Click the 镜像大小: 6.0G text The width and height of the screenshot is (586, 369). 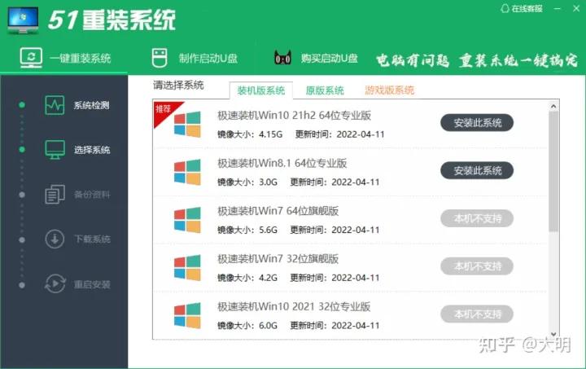pyautogui.click(x=247, y=326)
